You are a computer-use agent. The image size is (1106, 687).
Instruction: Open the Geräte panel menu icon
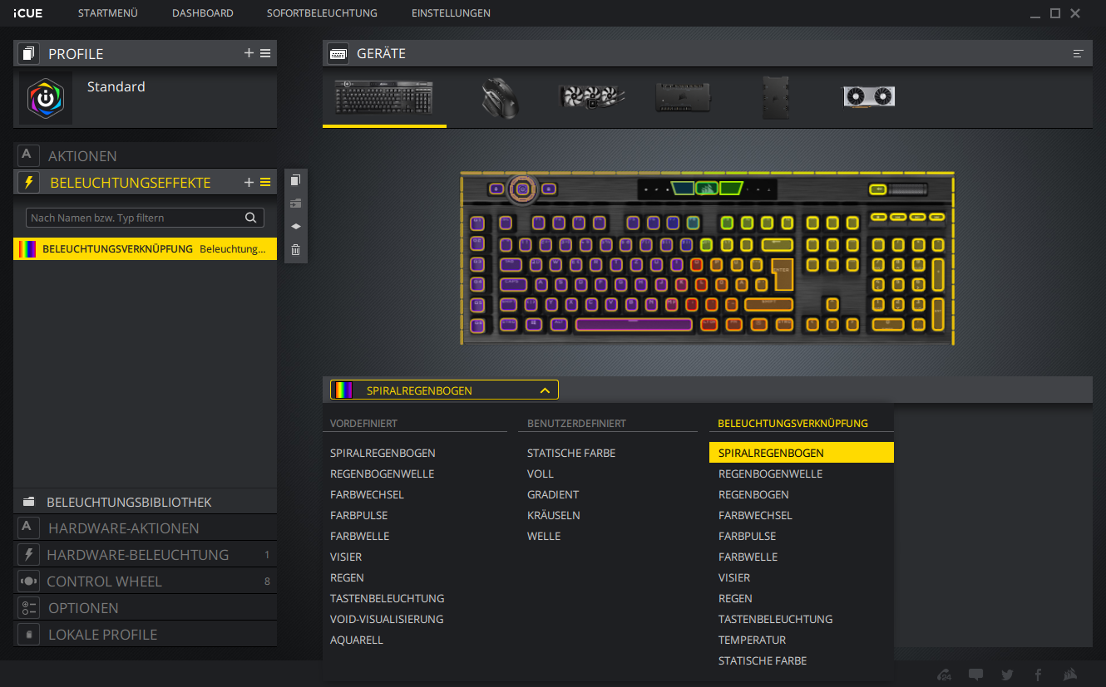(x=1079, y=54)
